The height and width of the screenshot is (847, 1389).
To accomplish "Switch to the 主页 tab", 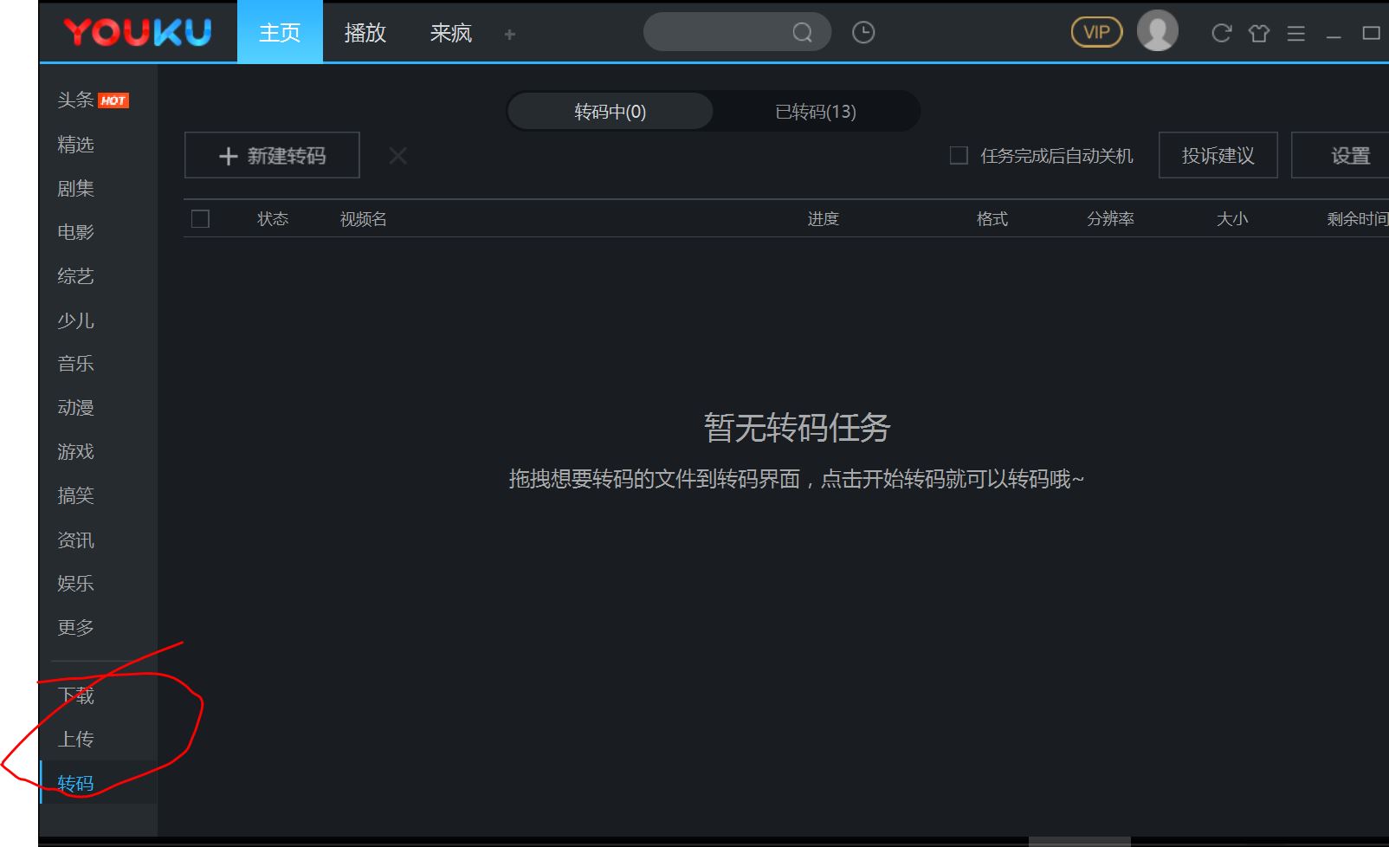I will point(280,32).
